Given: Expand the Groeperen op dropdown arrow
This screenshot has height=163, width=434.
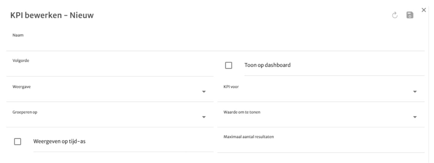Looking at the screenshot, I should [x=204, y=117].
